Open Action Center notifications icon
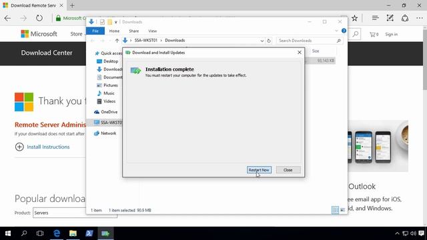The height and width of the screenshot is (240, 427). 422,233
